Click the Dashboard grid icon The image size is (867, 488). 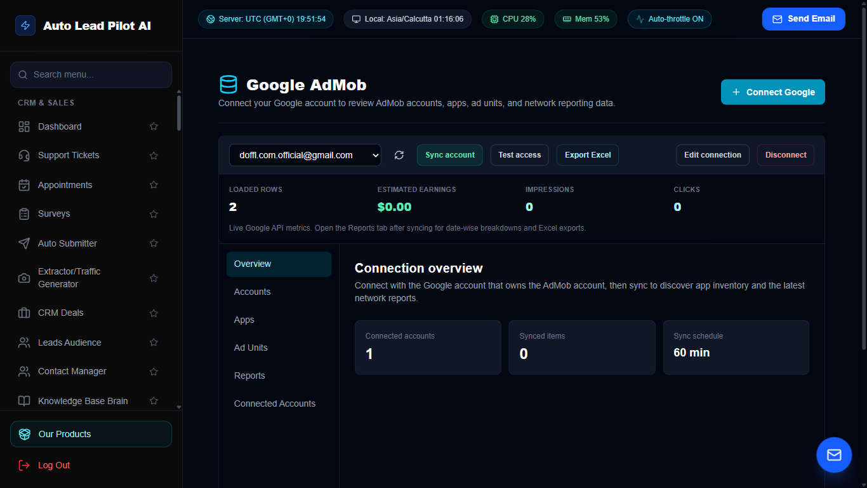(24, 126)
